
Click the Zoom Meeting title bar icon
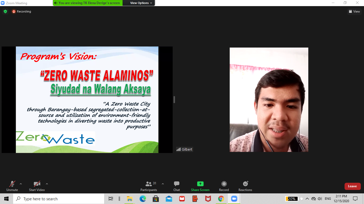[3, 3]
